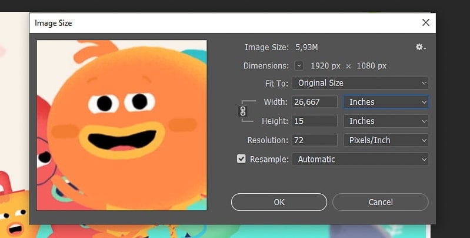Click the Resolution value field 72

315,140
